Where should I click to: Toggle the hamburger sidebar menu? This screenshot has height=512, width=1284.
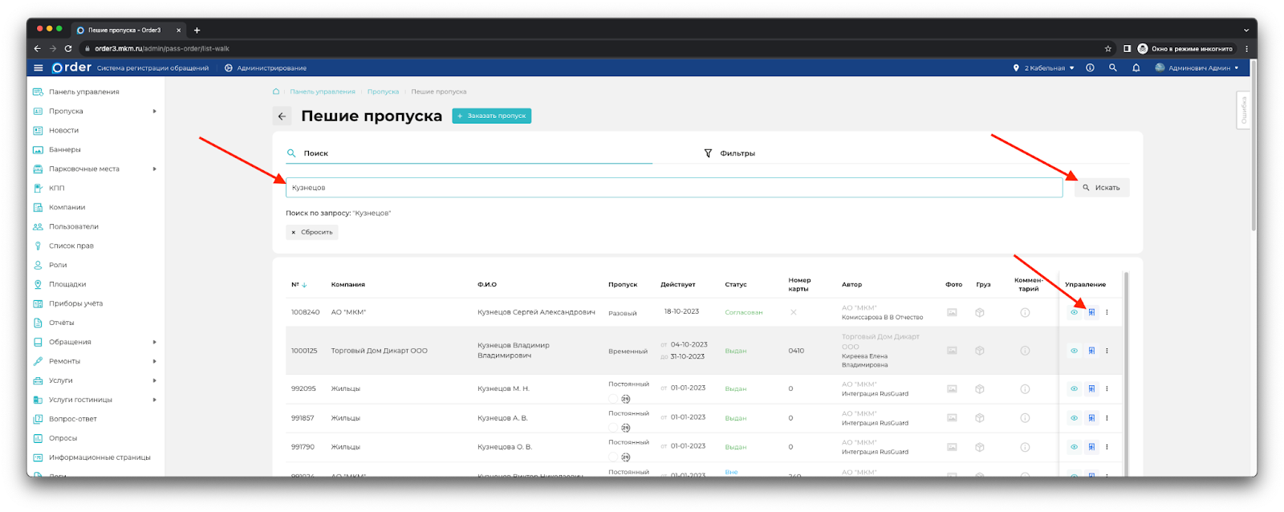point(38,68)
